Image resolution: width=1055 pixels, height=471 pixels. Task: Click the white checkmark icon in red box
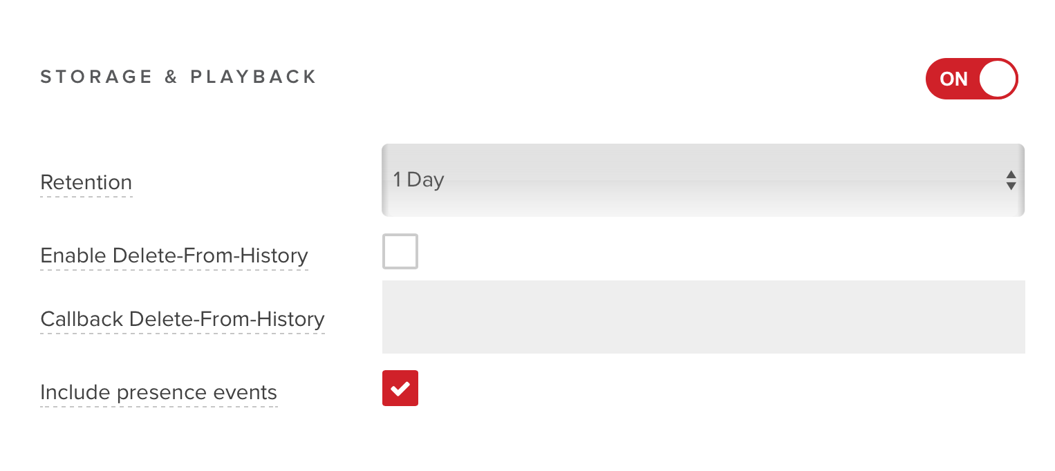click(400, 389)
